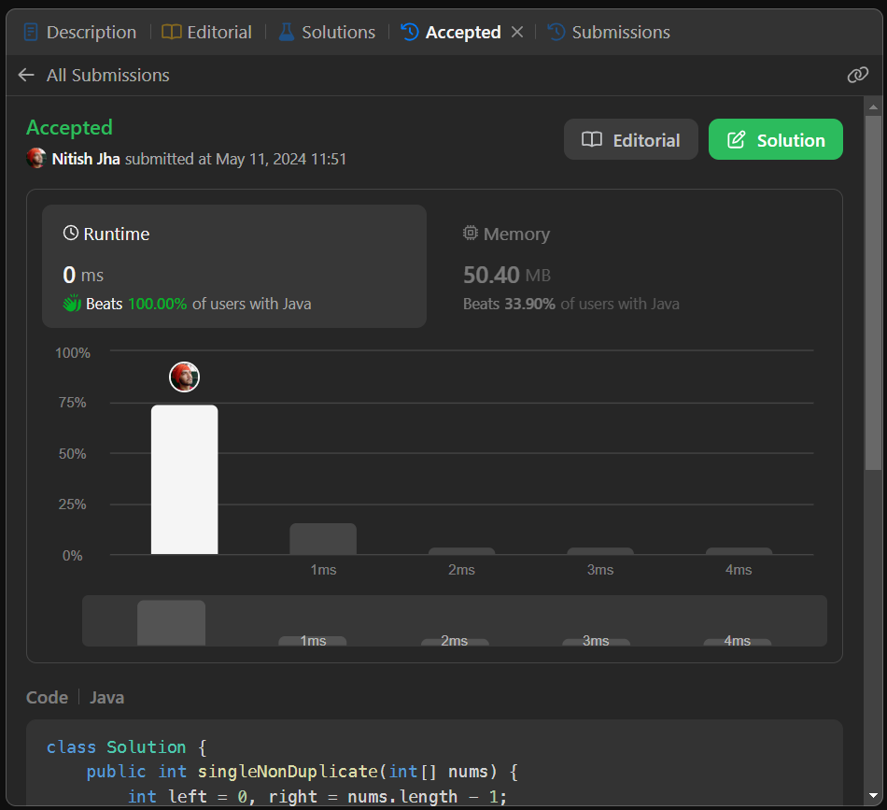
Task: Open the Description tab
Action: (80, 33)
